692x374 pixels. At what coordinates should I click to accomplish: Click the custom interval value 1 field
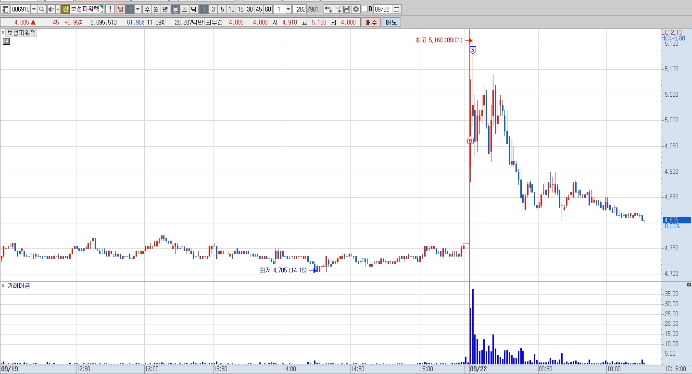(279, 9)
